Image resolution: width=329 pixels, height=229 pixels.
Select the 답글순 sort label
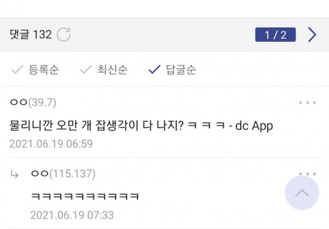tap(181, 70)
